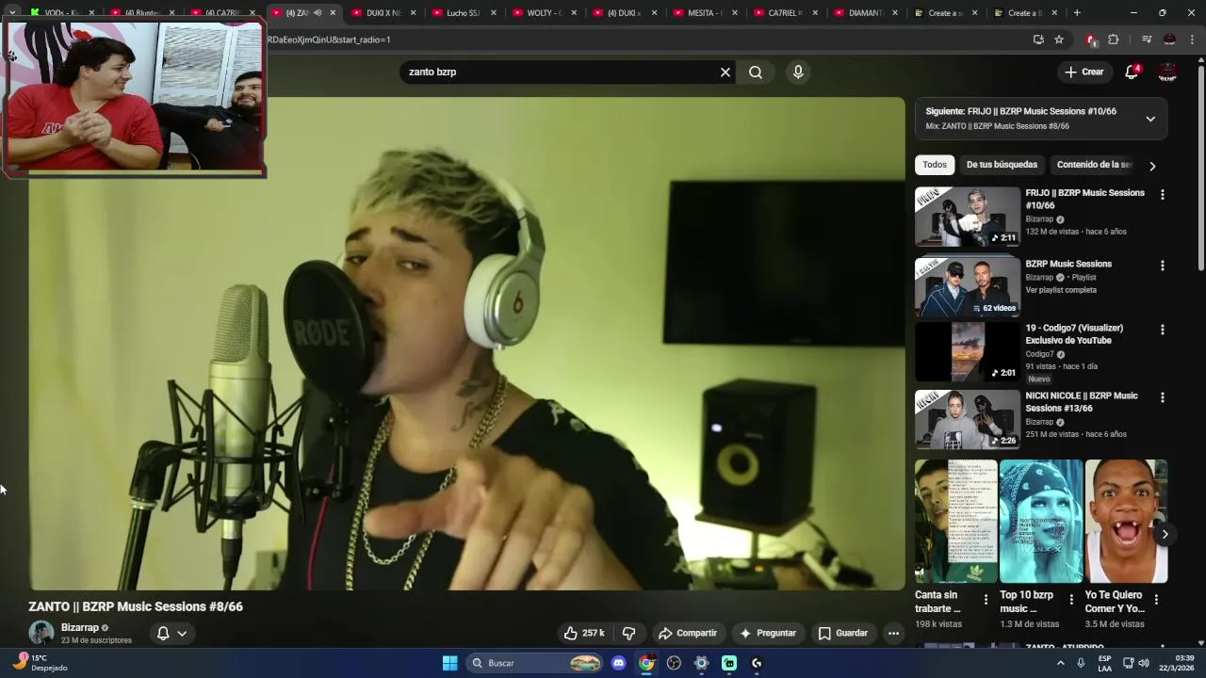This screenshot has height=678, width=1206.
Task: Open taskbar volume control
Action: pos(1144,663)
